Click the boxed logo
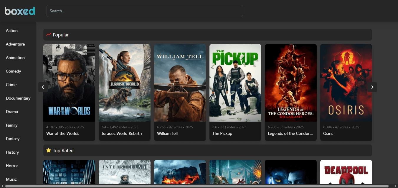 tap(20, 11)
